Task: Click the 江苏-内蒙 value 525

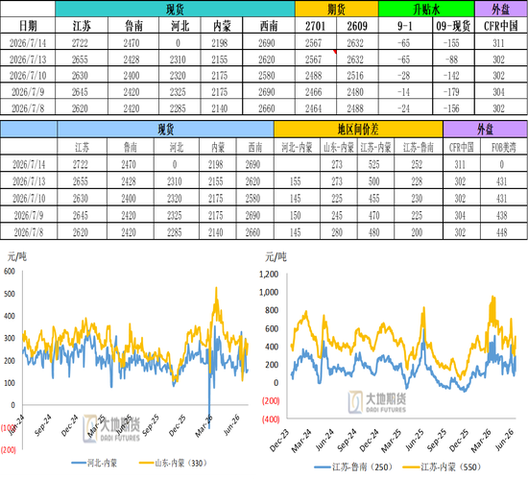Action: tap(374, 164)
